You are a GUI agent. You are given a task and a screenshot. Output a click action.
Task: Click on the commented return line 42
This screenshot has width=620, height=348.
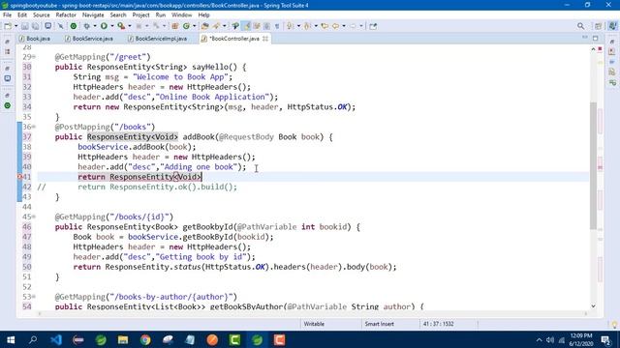click(x=157, y=187)
